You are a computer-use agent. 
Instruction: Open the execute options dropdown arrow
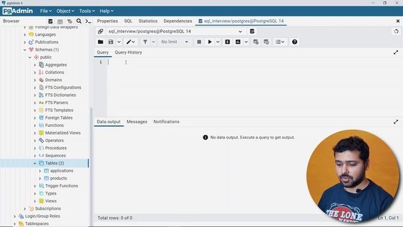click(x=218, y=42)
